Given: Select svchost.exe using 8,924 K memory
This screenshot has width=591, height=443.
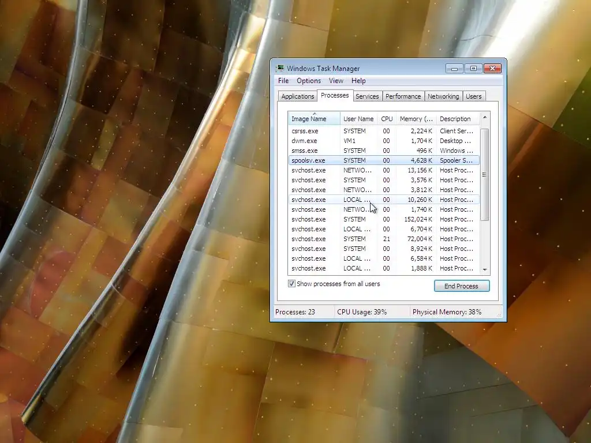Looking at the screenshot, I should tap(384, 249).
